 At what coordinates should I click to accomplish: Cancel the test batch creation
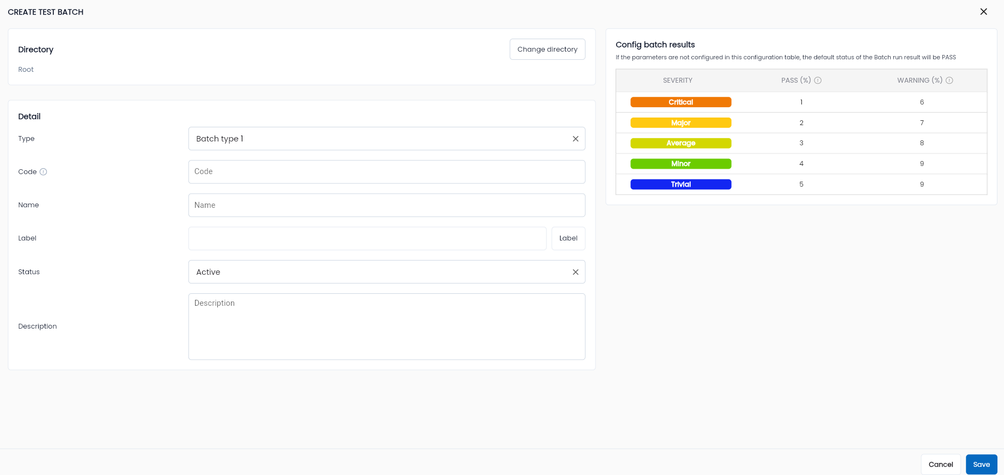(x=941, y=465)
